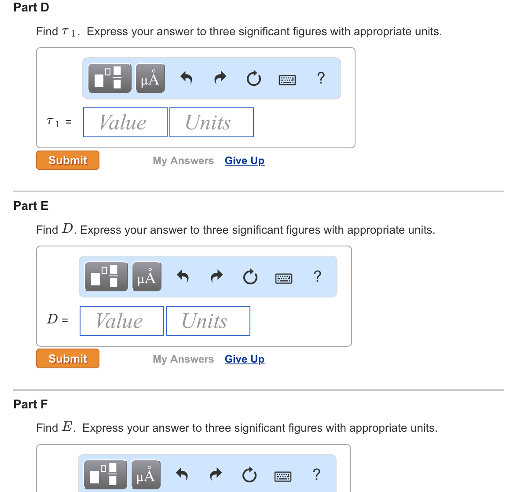Open the keyboard helper in Part E
506x492 pixels.
coord(283,278)
